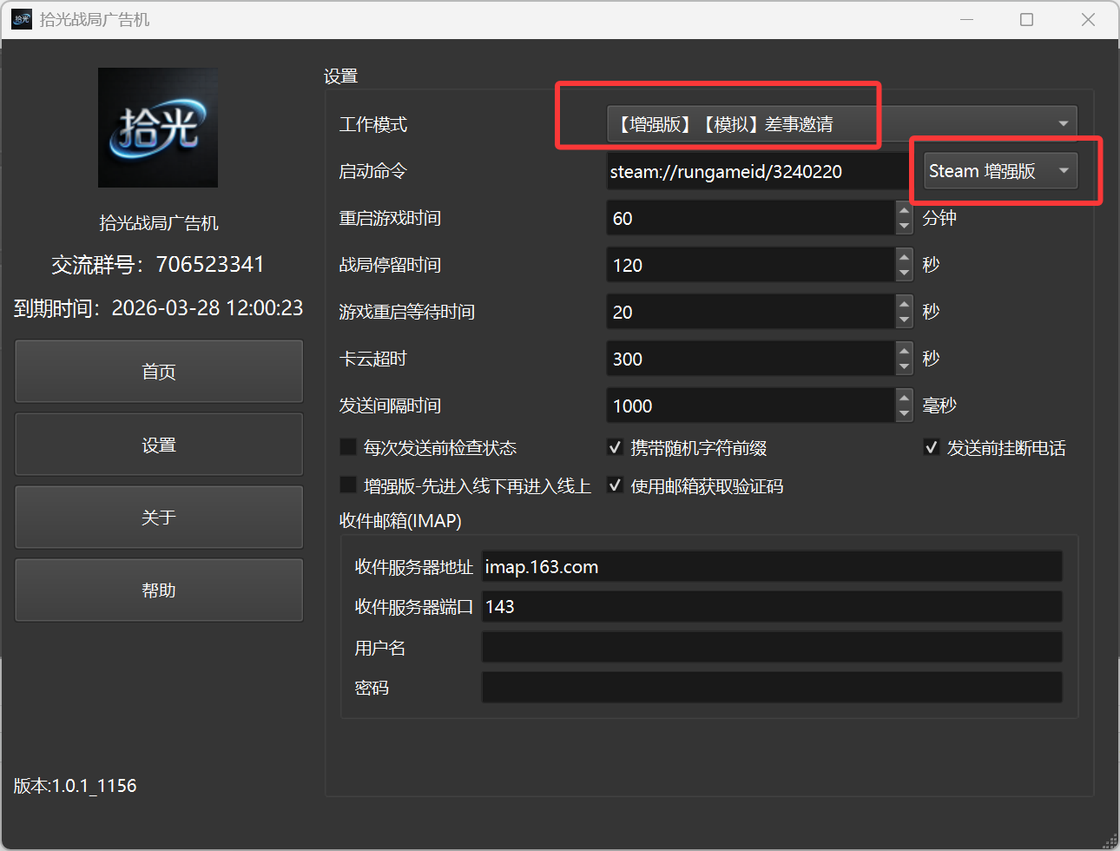Viewport: 1120px width, 851px height.
Task: Focus the 收件服务器地址 field
Action: click(x=771, y=567)
